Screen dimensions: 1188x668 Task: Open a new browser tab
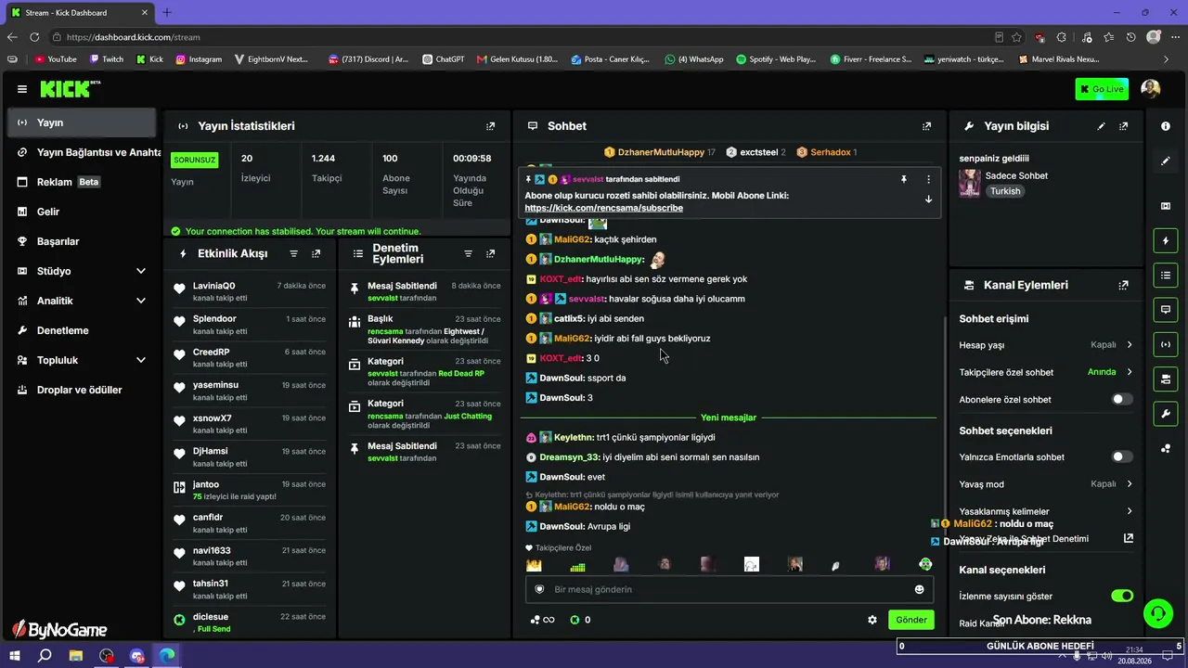point(167,12)
